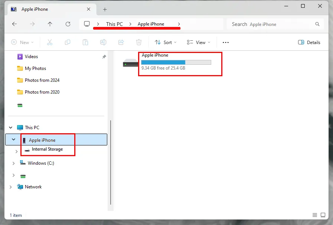Select the unnamed drive under This PC
This screenshot has height=225, width=333.
[23, 176]
